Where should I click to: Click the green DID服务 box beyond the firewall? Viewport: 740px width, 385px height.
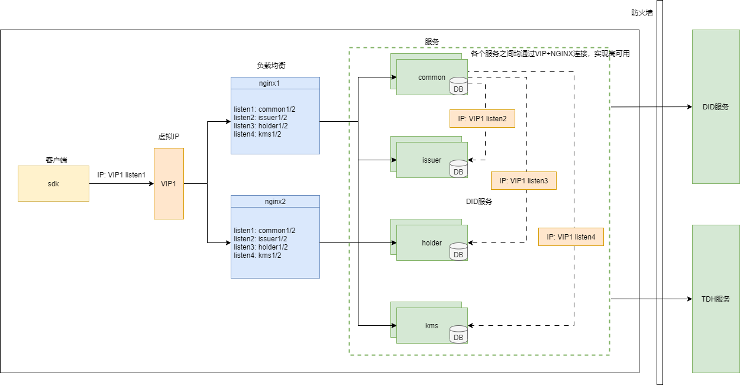716,106
